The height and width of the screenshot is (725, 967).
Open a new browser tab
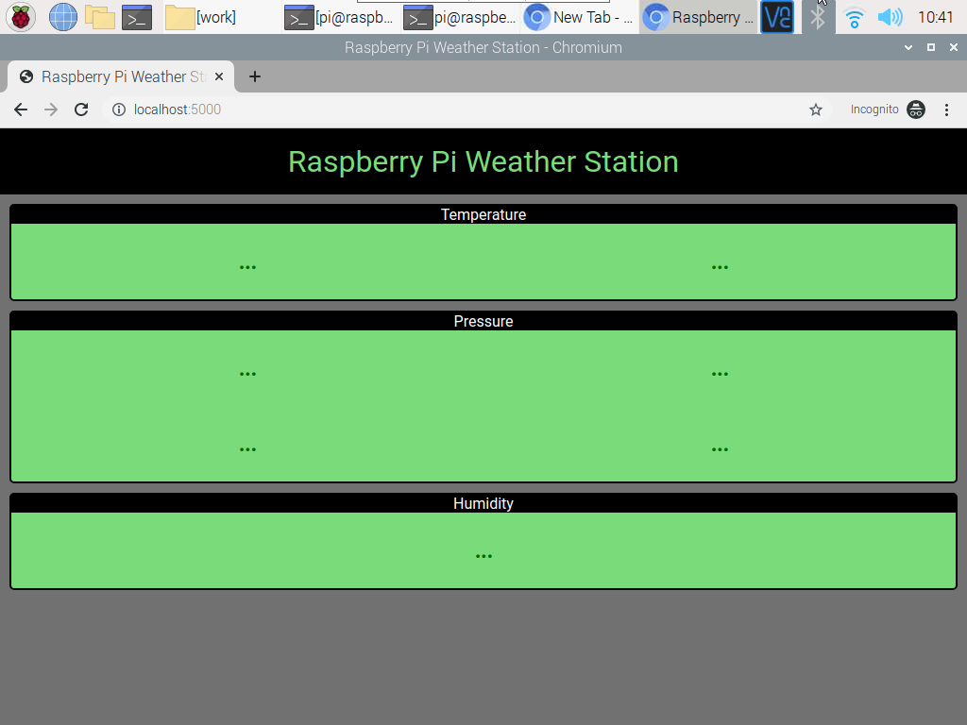(255, 76)
